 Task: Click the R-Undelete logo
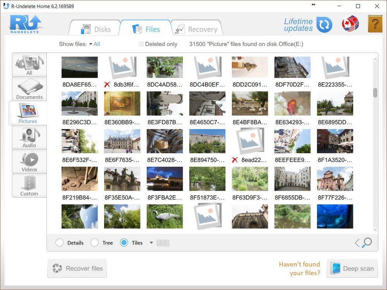[26, 24]
